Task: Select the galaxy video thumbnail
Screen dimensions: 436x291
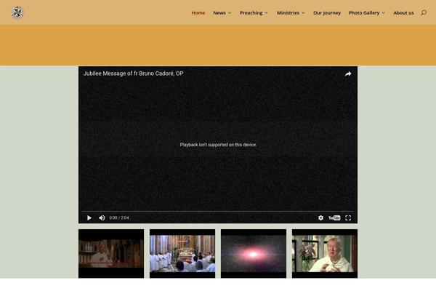Action: (x=254, y=253)
